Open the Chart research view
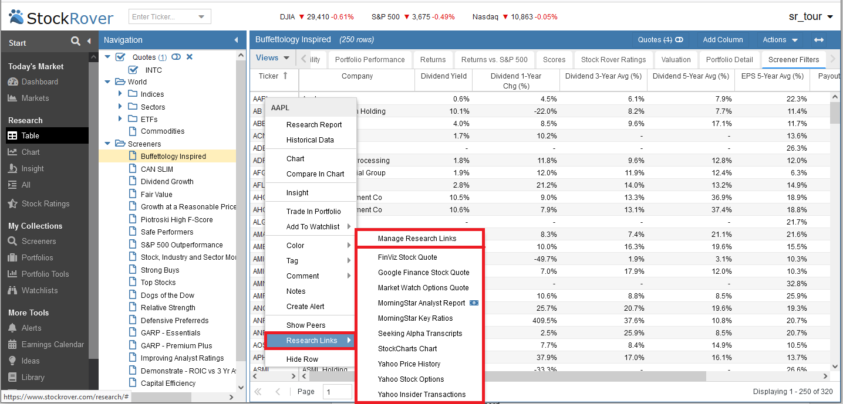The height and width of the screenshot is (404, 843). [x=31, y=152]
